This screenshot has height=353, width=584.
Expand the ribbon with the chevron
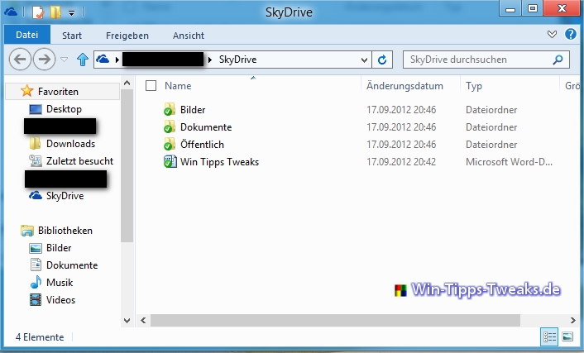click(552, 35)
